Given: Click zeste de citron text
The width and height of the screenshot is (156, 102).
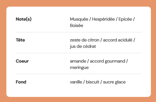Looking at the screenshot, I should pyautogui.click(x=85, y=40).
